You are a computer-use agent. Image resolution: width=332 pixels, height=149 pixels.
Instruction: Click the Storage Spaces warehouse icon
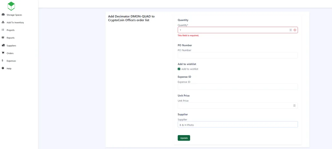pyautogui.click(x=3, y=15)
